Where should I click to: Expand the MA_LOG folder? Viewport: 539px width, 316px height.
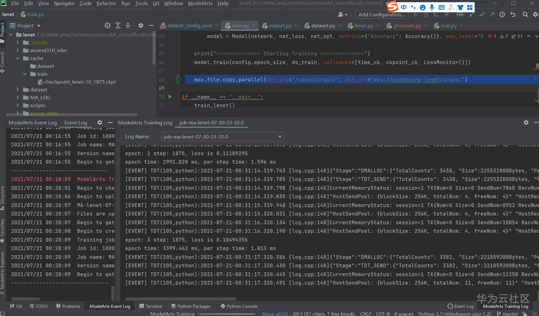tap(18, 97)
